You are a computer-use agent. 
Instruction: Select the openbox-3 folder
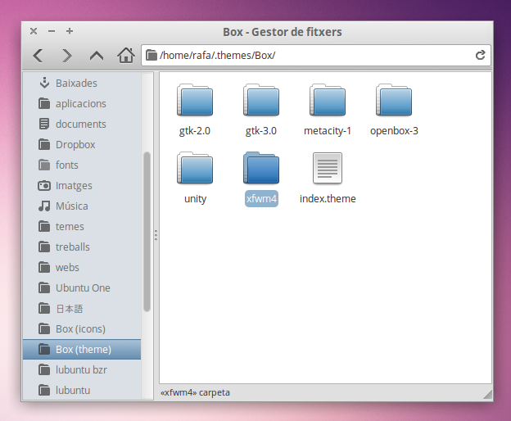coord(394,101)
